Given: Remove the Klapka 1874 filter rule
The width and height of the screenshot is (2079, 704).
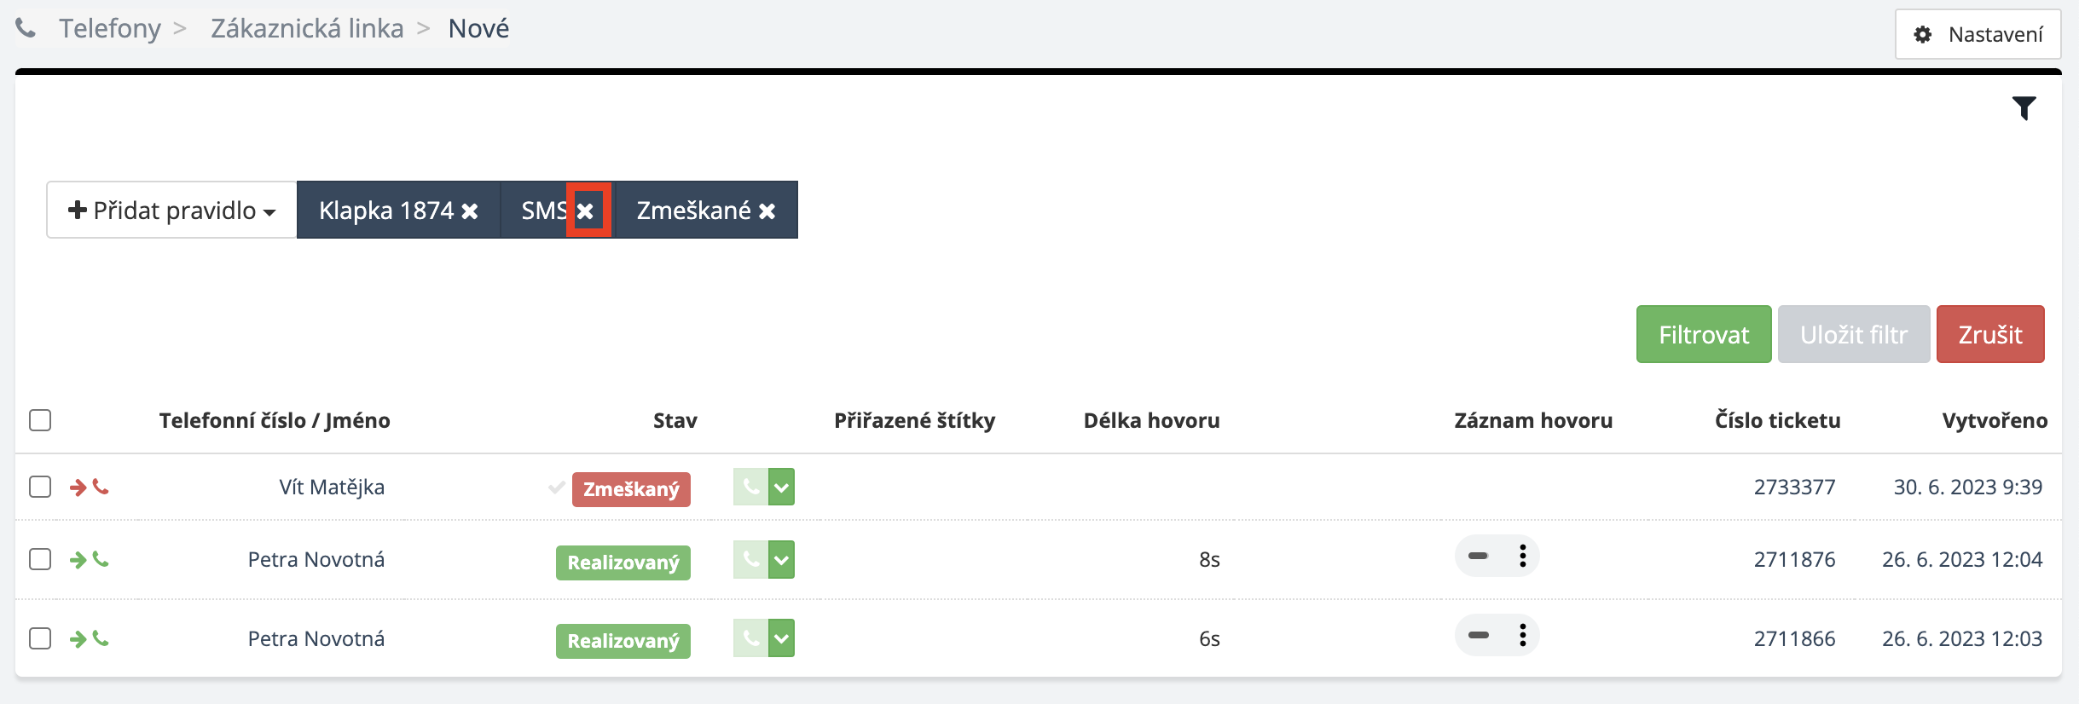Looking at the screenshot, I should point(470,211).
